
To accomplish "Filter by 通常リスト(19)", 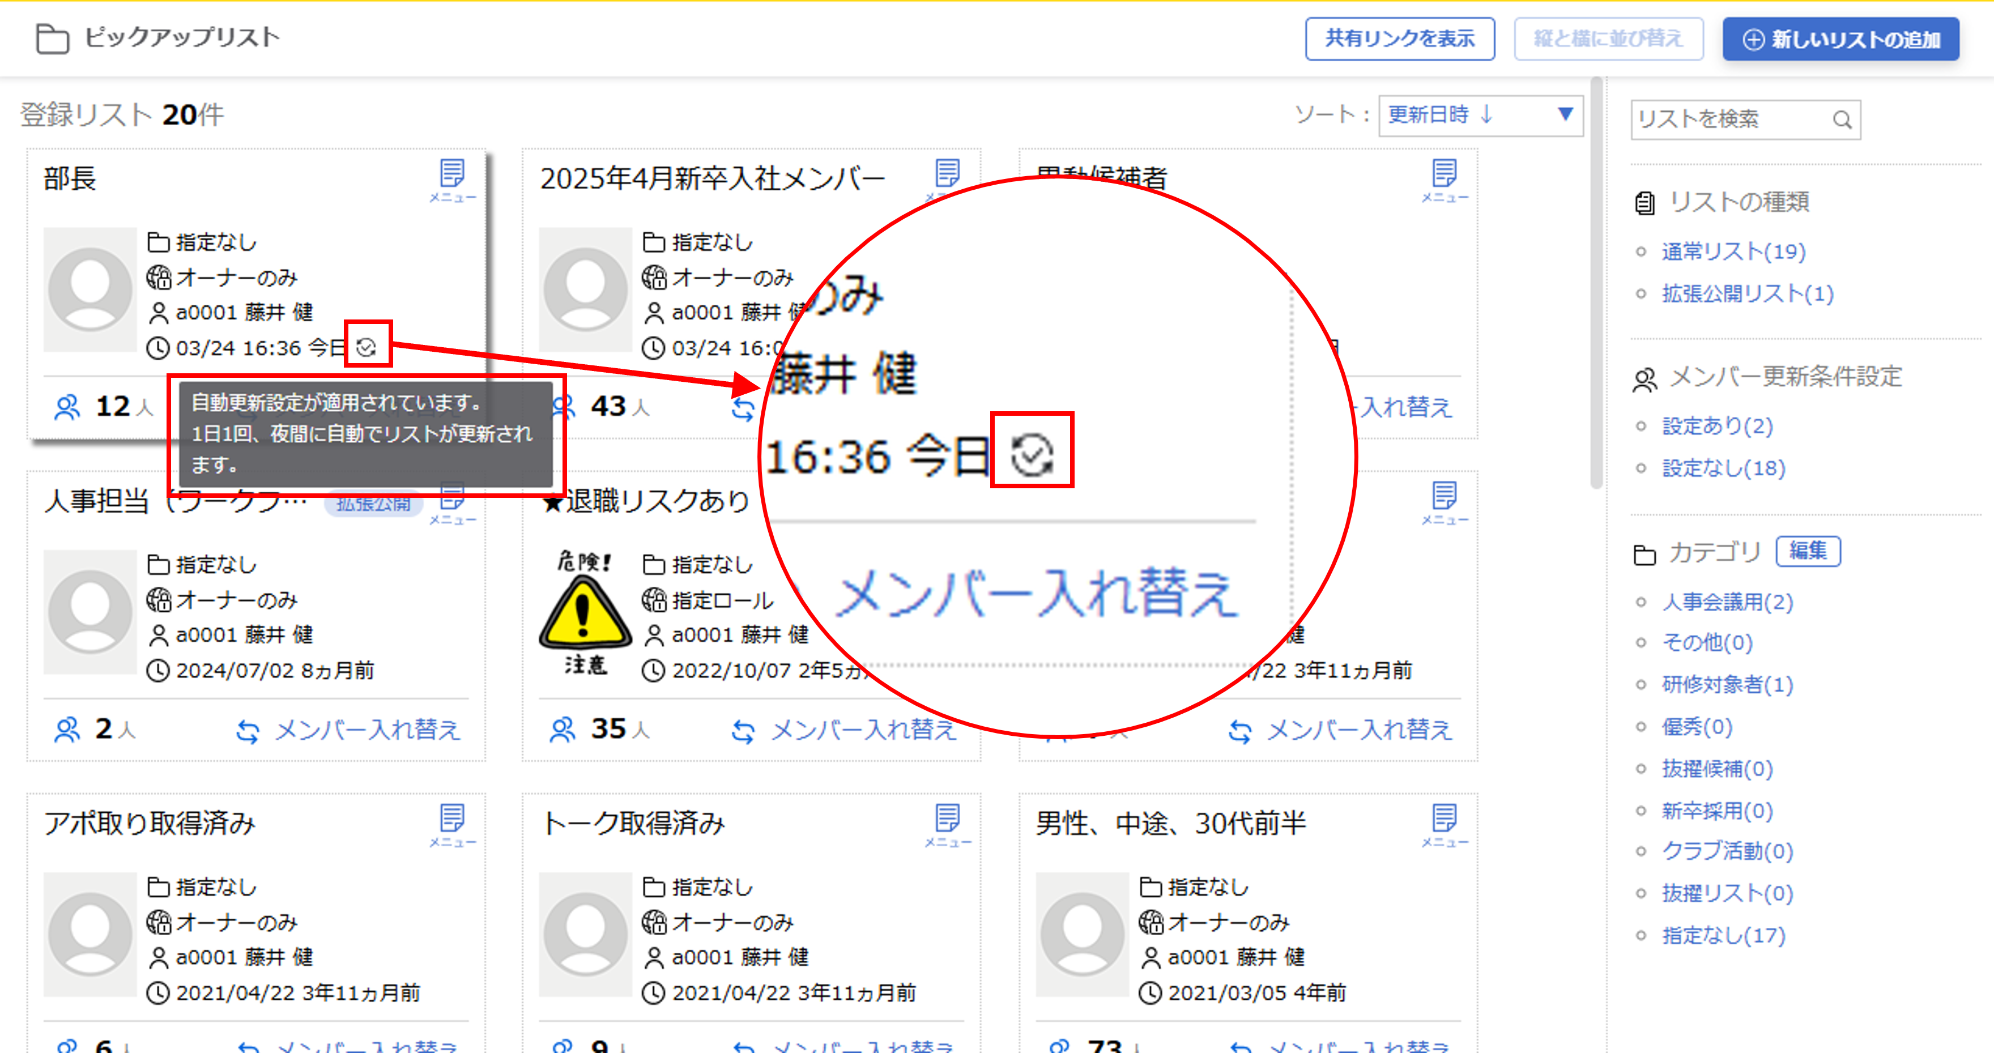I will [1732, 251].
